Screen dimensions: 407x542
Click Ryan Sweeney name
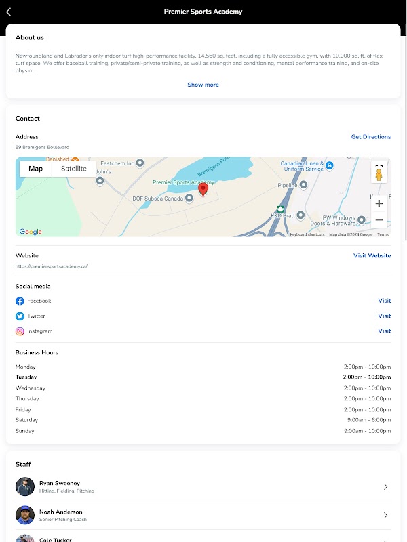tap(60, 483)
